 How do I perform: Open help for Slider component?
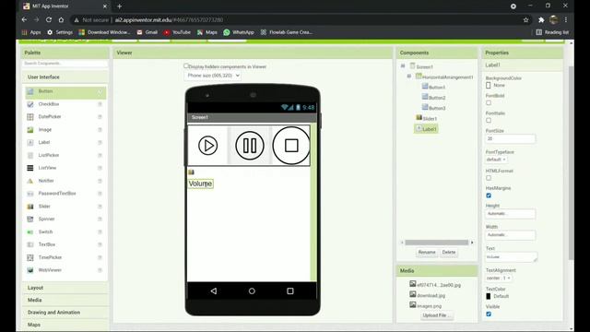100,207
